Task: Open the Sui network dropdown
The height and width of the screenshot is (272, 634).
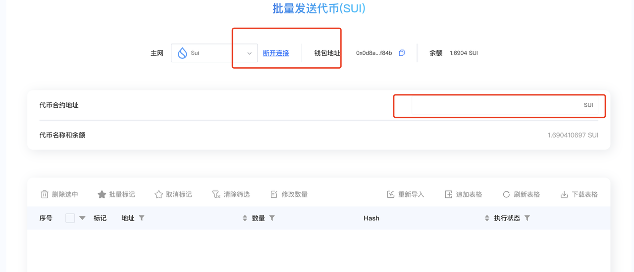Action: coord(214,53)
